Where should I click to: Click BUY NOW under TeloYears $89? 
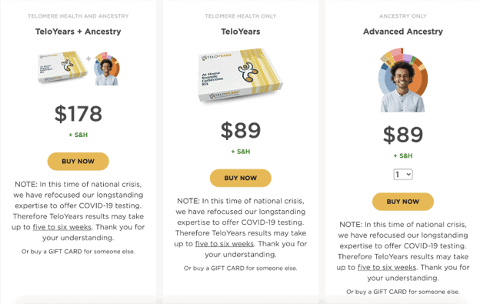click(240, 179)
